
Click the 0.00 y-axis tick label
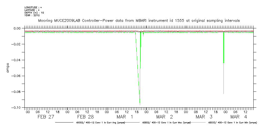tap(17, 28)
